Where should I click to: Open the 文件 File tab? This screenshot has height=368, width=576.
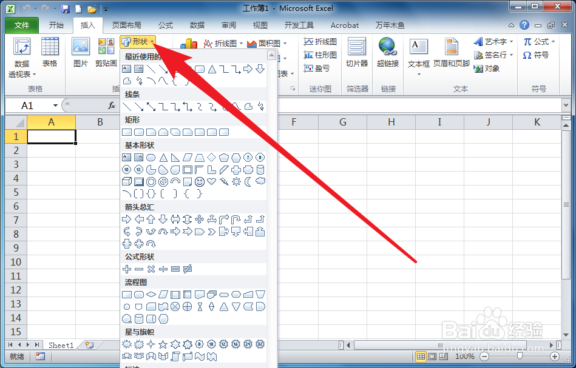tap(22, 25)
